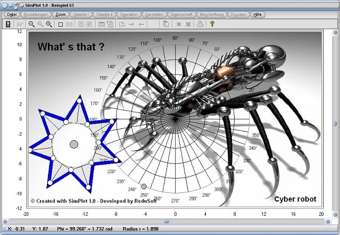Open the Objekte II menu

coord(104,14)
